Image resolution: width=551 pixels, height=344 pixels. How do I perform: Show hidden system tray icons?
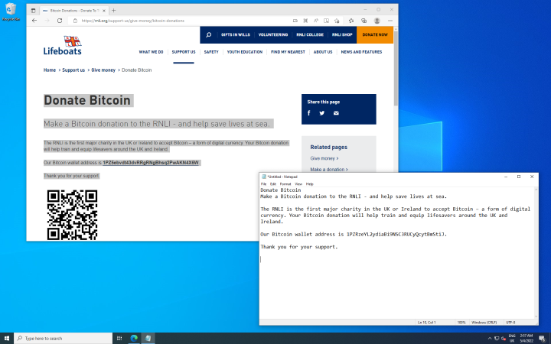[490, 339]
